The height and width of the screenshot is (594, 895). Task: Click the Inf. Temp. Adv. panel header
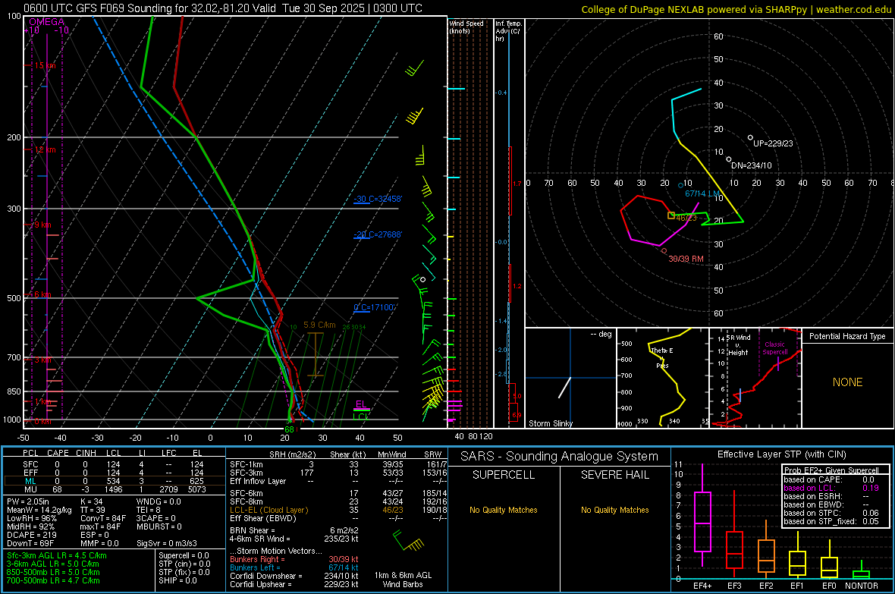(508, 31)
